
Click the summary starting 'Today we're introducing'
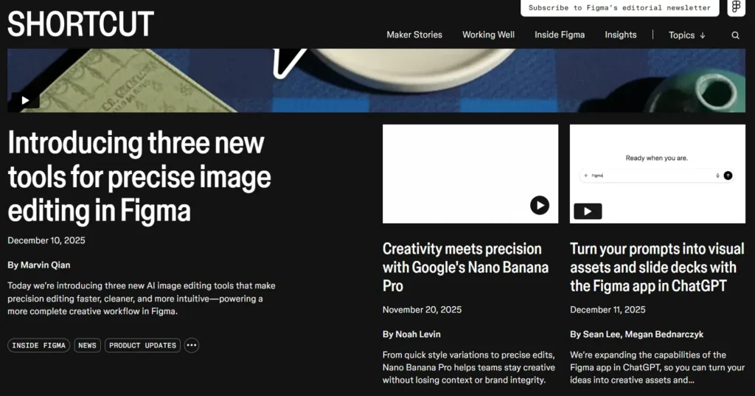[142, 299]
